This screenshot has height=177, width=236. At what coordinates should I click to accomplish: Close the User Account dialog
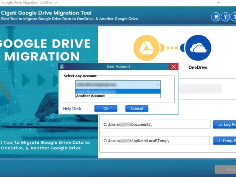[x=173, y=67]
